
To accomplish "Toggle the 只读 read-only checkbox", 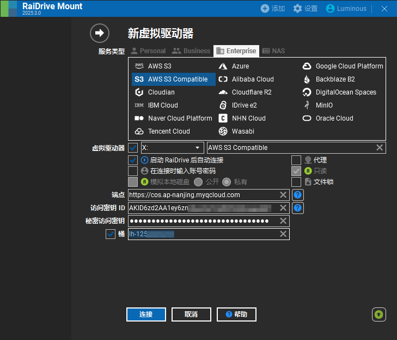I will click(296, 171).
